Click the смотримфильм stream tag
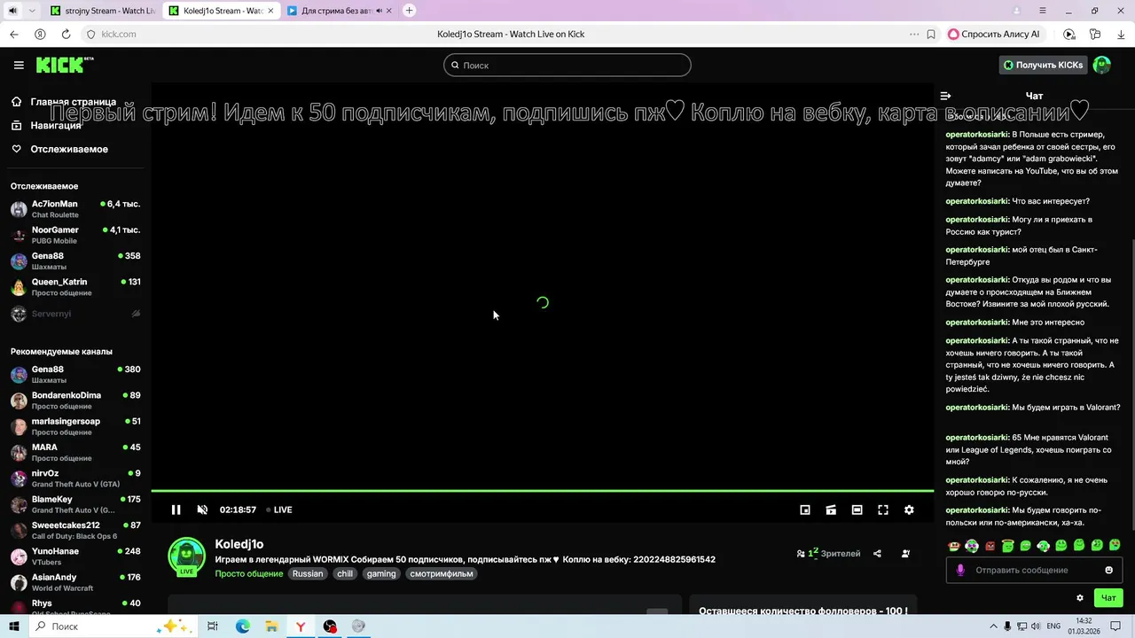This screenshot has height=638, width=1135. pyautogui.click(x=442, y=573)
